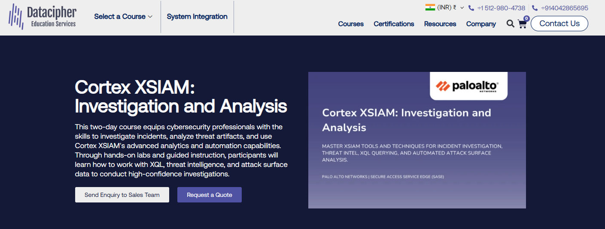
Task: Open the search magnifier icon
Action: (510, 24)
